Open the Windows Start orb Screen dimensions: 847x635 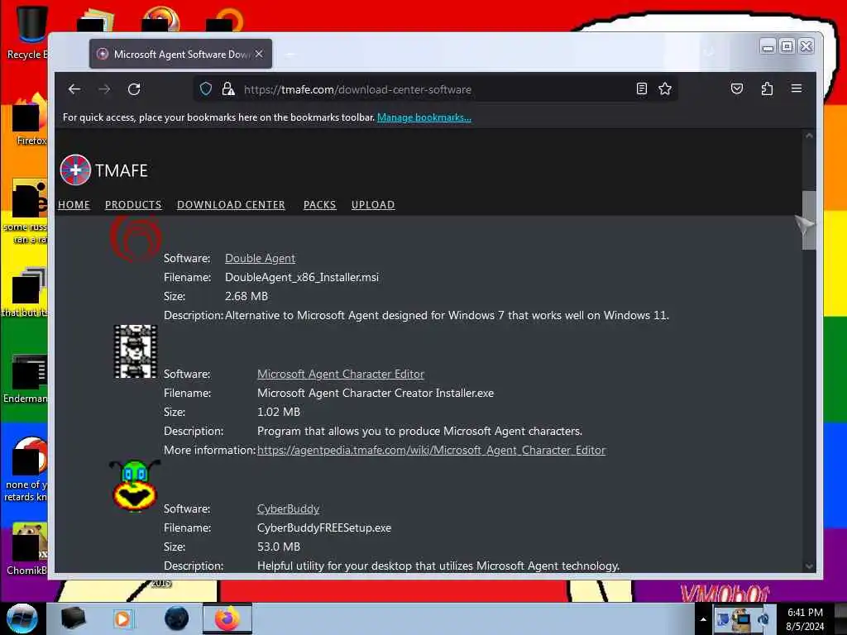pyautogui.click(x=22, y=618)
